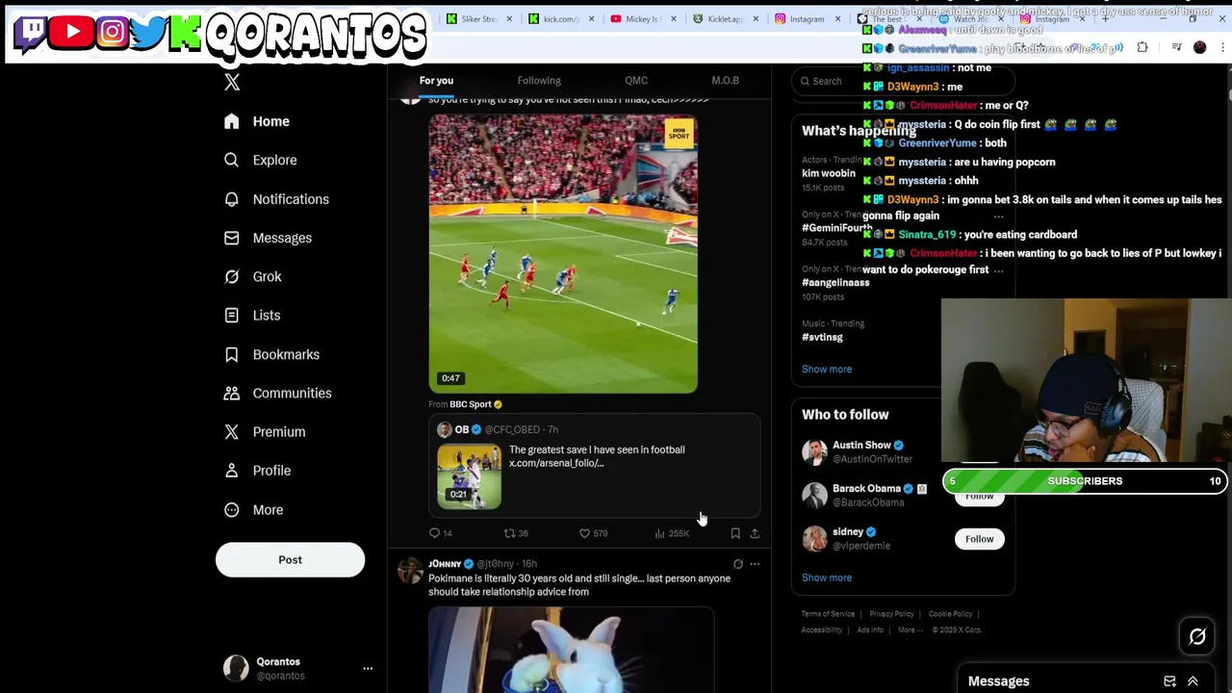Expand the Messages drawer

[1193, 681]
